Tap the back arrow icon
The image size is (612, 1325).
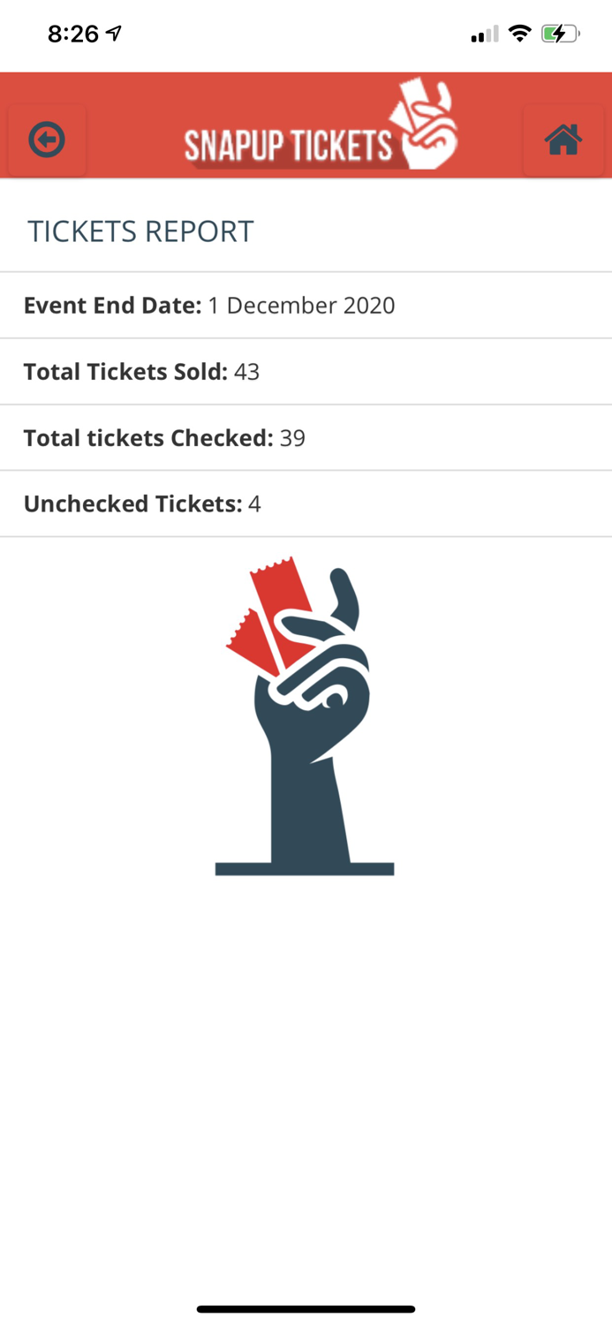point(47,139)
